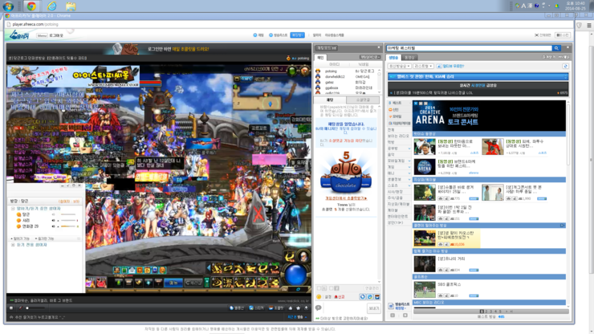Switch to the second tab of broadcast list panel
This screenshot has width=594, height=334.
[x=409, y=58]
